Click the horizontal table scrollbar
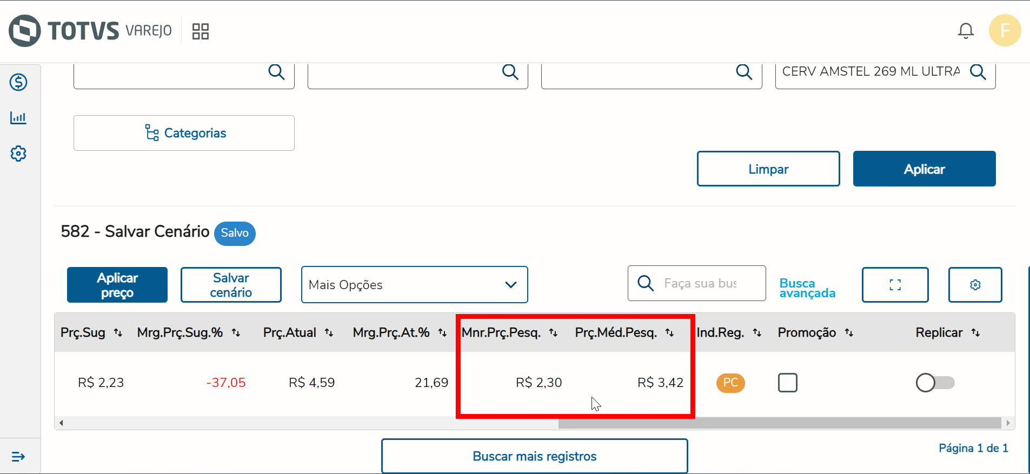The image size is (1030, 474). (x=779, y=423)
